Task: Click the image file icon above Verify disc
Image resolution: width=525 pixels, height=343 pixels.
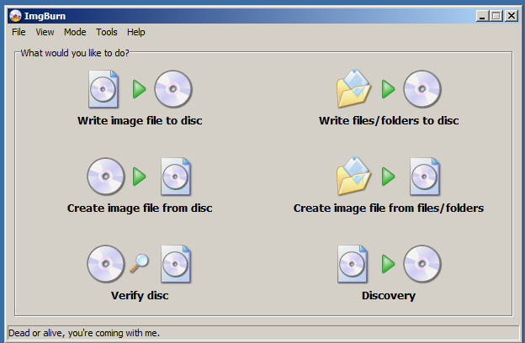Action: tap(176, 264)
